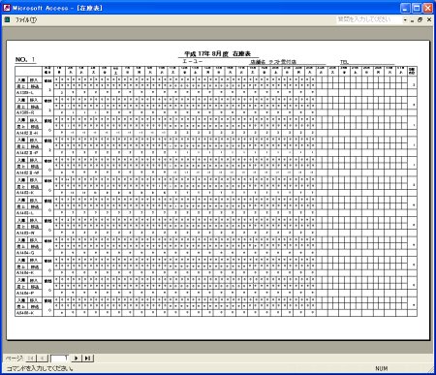Open the ファイル(F) menu
Viewport: 436px width, 375px height.
(x=26, y=20)
